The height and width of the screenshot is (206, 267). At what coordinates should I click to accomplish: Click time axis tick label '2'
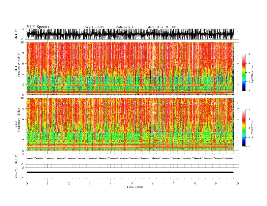(69, 183)
